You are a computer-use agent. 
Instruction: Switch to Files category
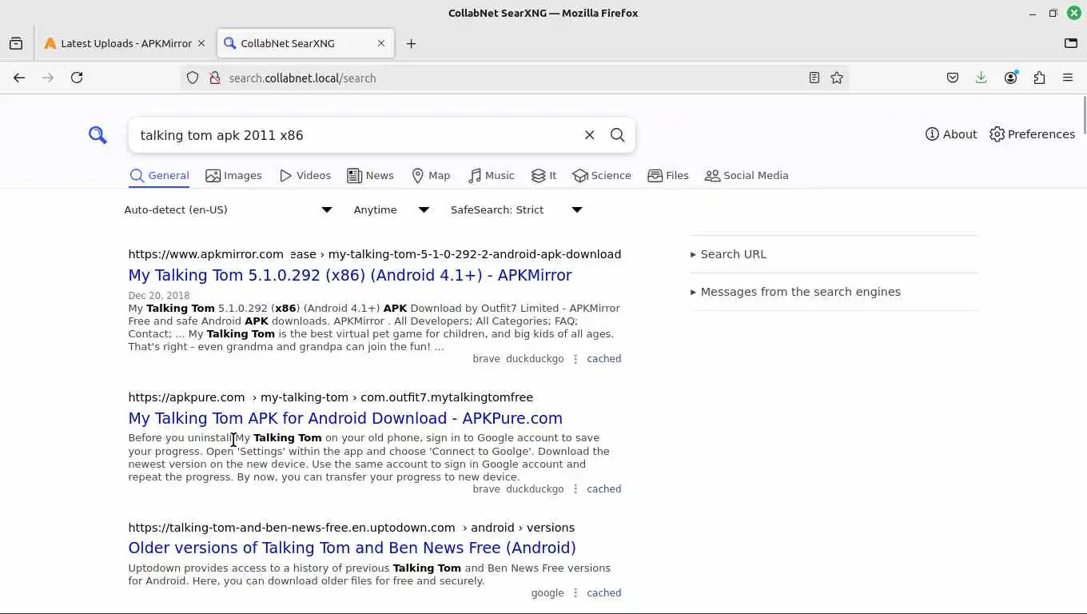[x=668, y=175]
